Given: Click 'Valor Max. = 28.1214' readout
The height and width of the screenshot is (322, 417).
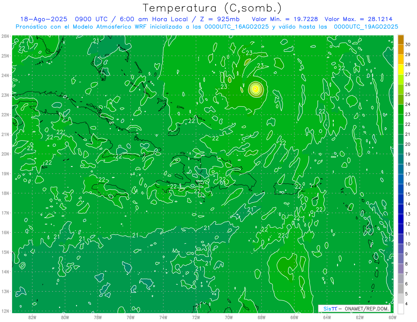Looking at the screenshot, I should [359, 19].
